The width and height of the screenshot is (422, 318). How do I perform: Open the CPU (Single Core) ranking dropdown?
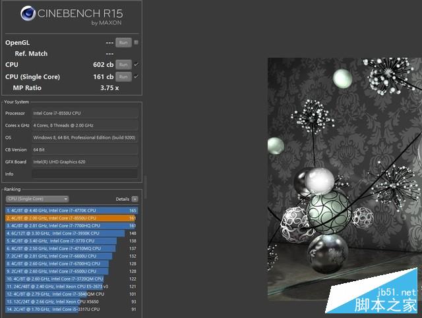37,199
